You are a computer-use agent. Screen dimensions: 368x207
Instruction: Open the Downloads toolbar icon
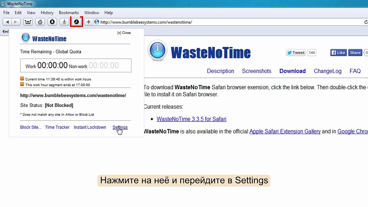(52, 22)
